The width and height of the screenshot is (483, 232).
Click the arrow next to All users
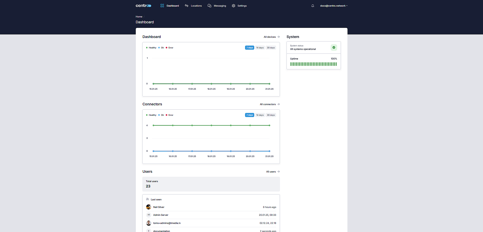pos(278,171)
